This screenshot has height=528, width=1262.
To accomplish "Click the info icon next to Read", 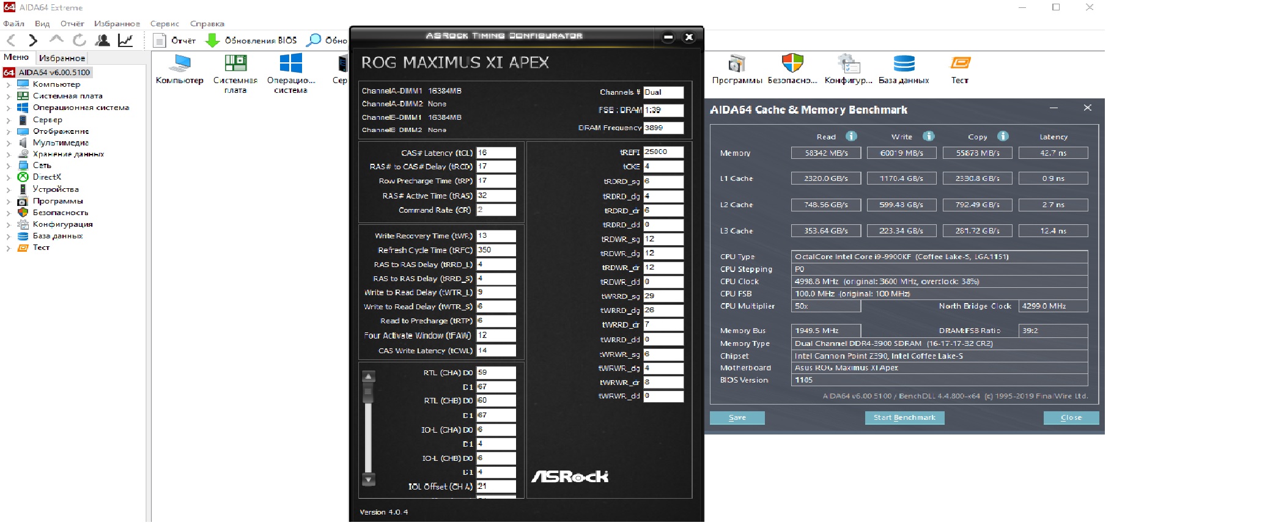I will tap(851, 136).
